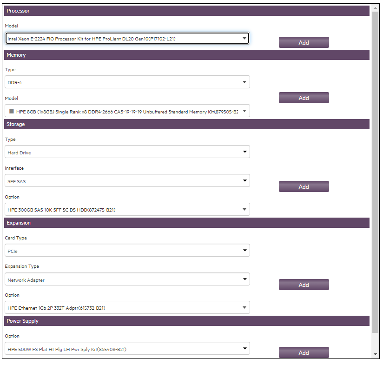Open Power Supply Option dropdown
This screenshot has width=383, height=365.
pos(127,349)
